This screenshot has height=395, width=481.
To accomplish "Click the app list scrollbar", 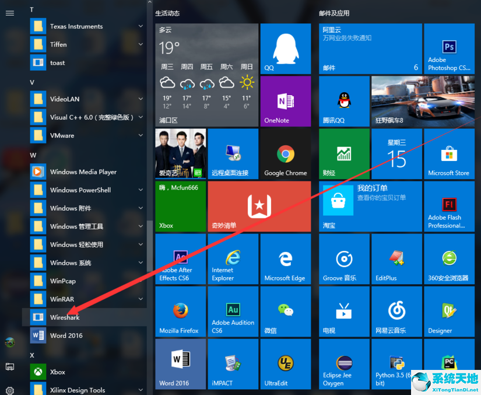I will tap(150, 245).
